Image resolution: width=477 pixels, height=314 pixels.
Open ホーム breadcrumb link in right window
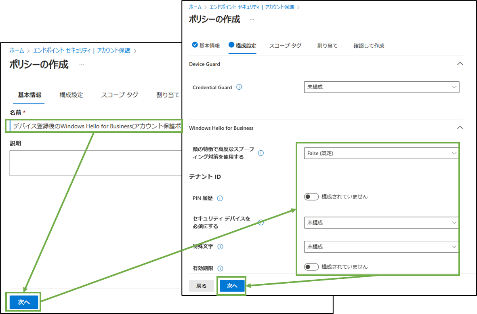point(195,7)
